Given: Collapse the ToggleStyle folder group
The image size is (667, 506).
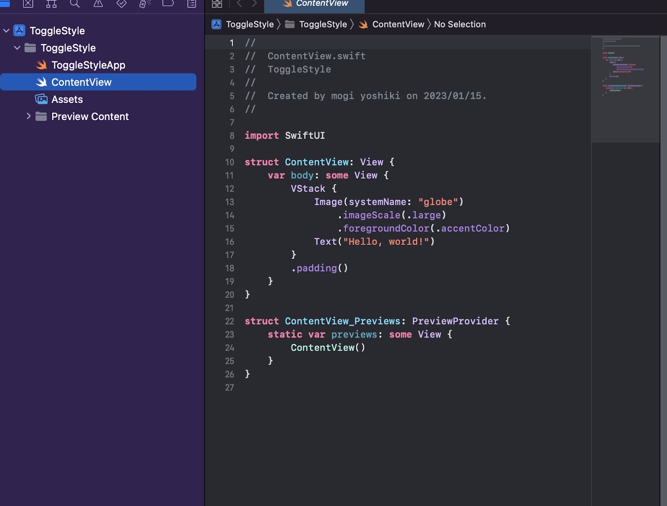Looking at the screenshot, I should pyautogui.click(x=17, y=48).
